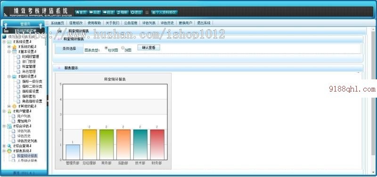377x177 pixels.
Task: Open 评估列表 in the sidebar tree
Action: [x=24, y=131]
